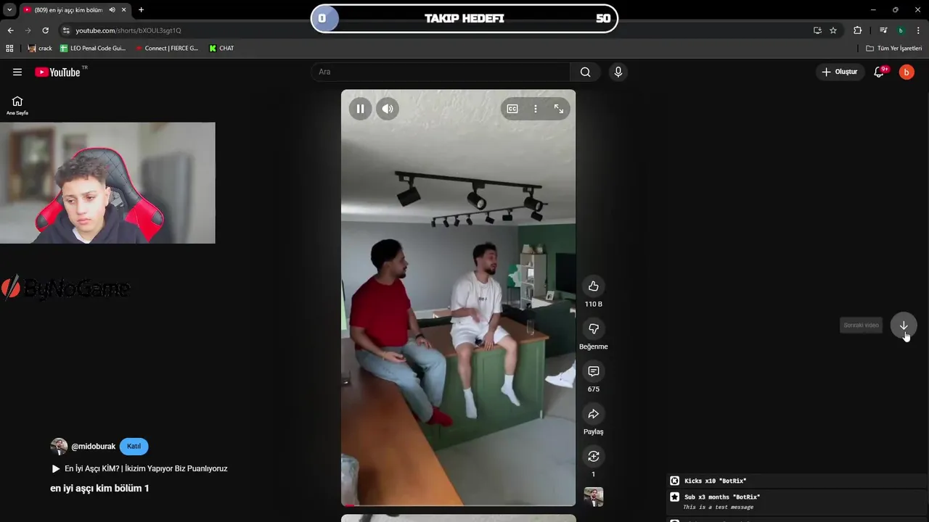Click the midoburak channel avatar

click(x=59, y=447)
